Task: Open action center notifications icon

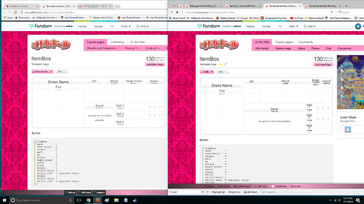Action: [x=358, y=200]
